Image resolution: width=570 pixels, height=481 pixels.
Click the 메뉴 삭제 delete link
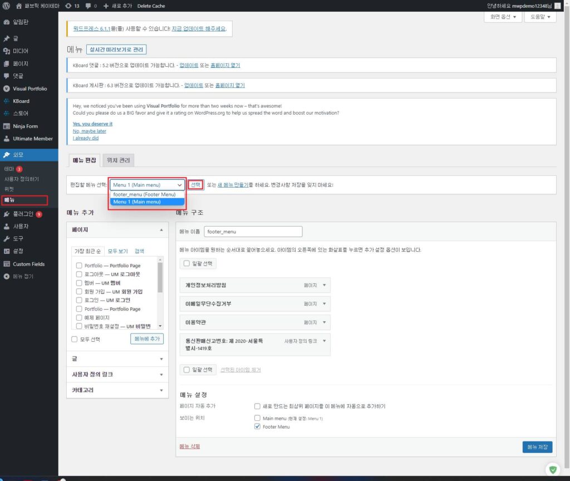pos(189,446)
